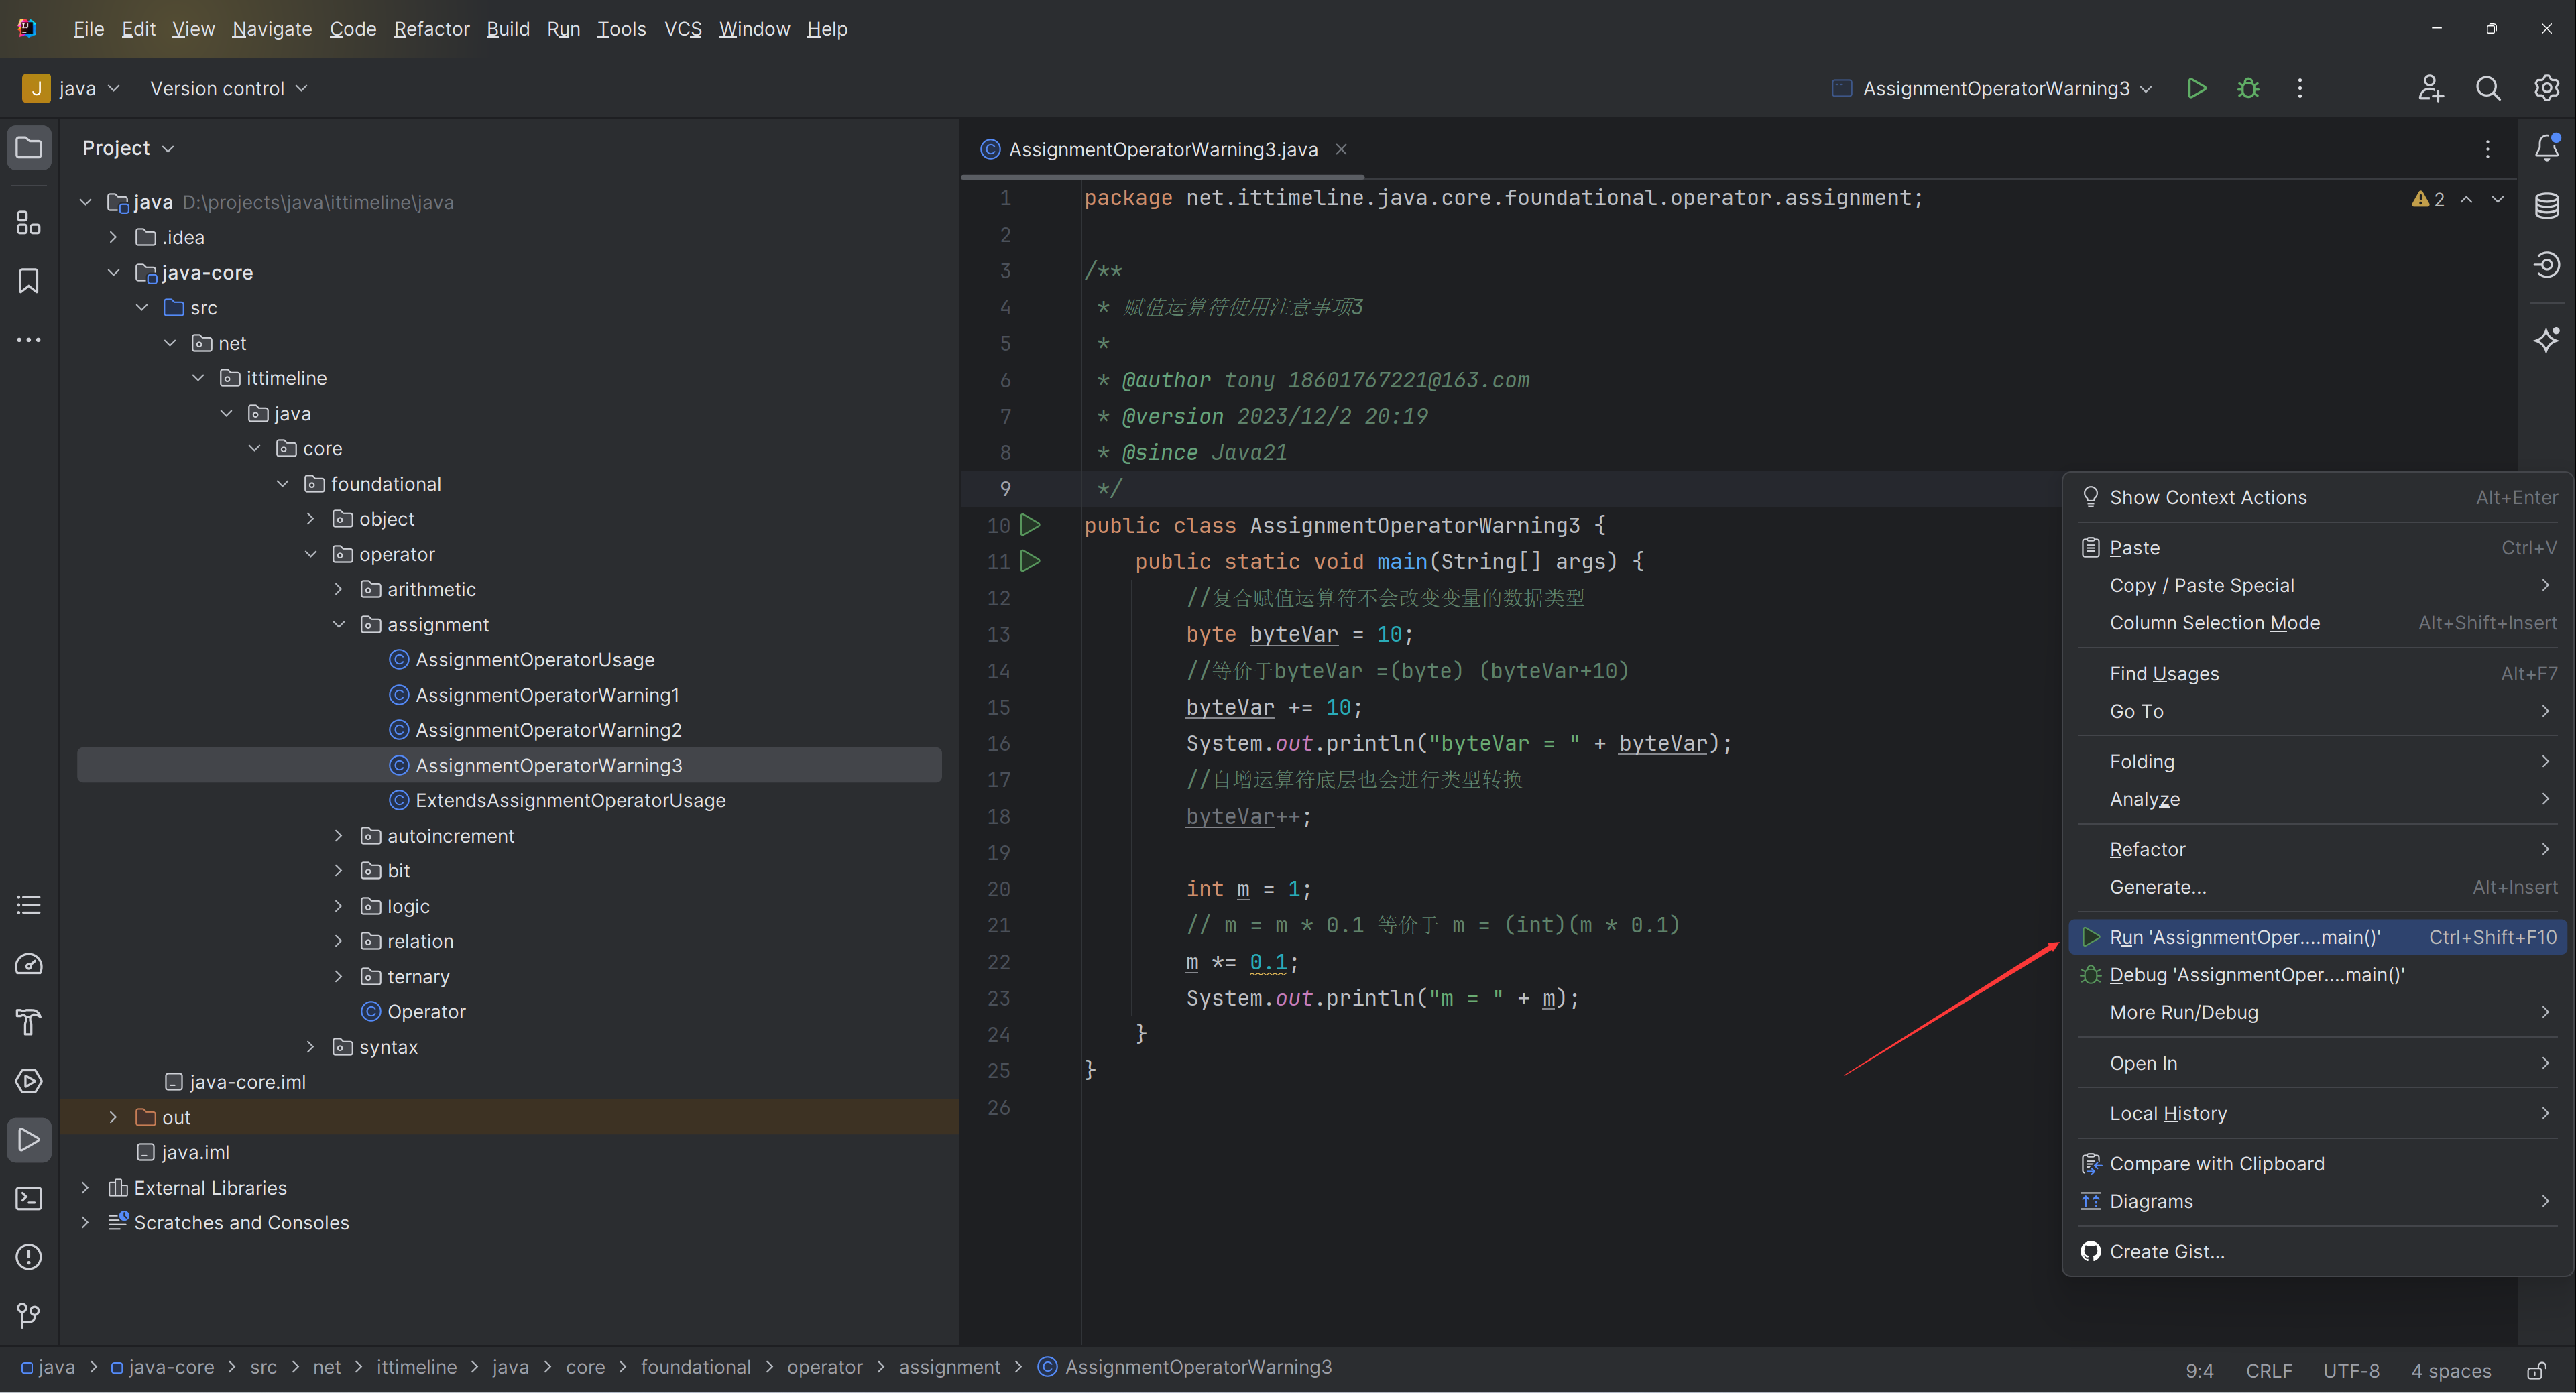
Task: Expand External Libraries node
Action: 85,1187
